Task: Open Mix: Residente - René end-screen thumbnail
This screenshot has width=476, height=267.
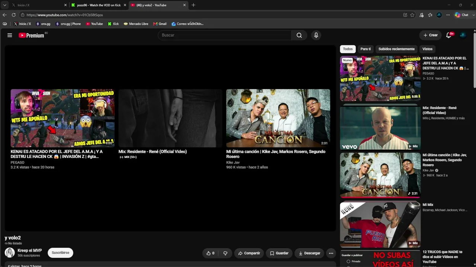Action: click(170, 118)
